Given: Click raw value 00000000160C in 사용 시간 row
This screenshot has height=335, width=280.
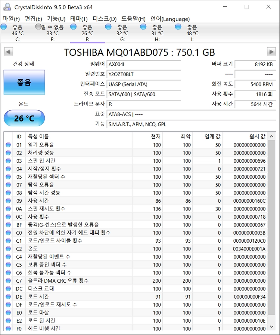Looking at the screenshot, I should 249,201.
